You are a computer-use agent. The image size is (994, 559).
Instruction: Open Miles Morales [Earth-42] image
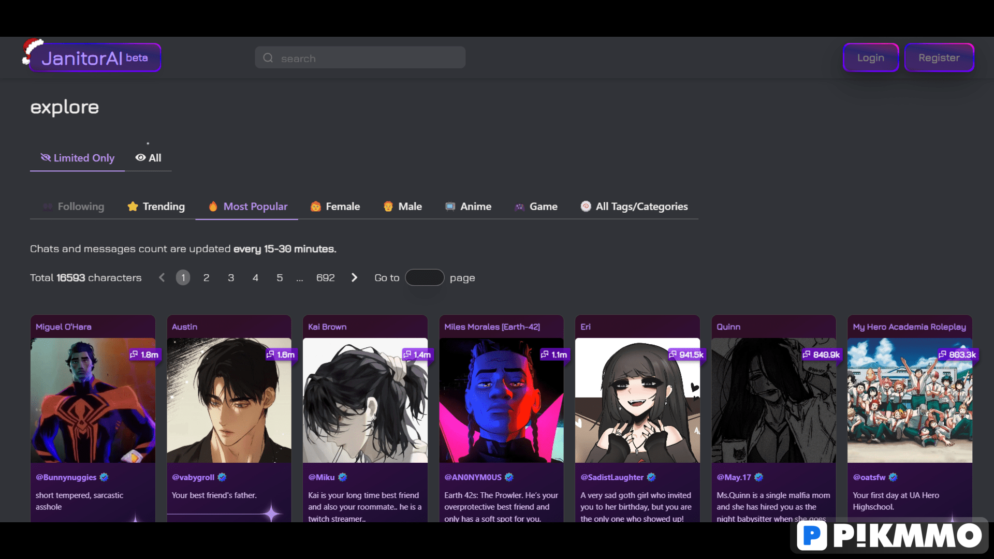pyautogui.click(x=501, y=400)
